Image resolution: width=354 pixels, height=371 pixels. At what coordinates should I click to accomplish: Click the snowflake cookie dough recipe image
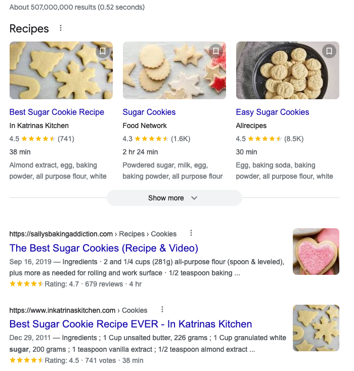61,70
